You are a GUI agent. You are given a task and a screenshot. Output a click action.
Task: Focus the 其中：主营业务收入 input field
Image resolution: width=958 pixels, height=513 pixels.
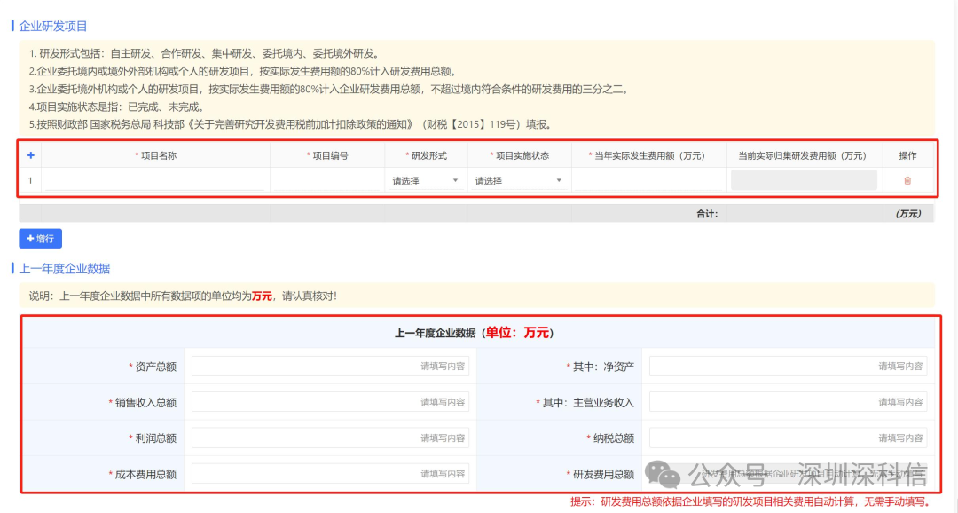(x=788, y=402)
